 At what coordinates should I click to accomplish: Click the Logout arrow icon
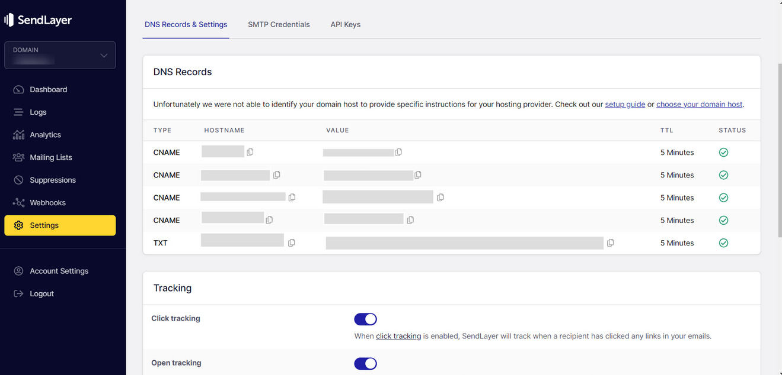pos(18,294)
